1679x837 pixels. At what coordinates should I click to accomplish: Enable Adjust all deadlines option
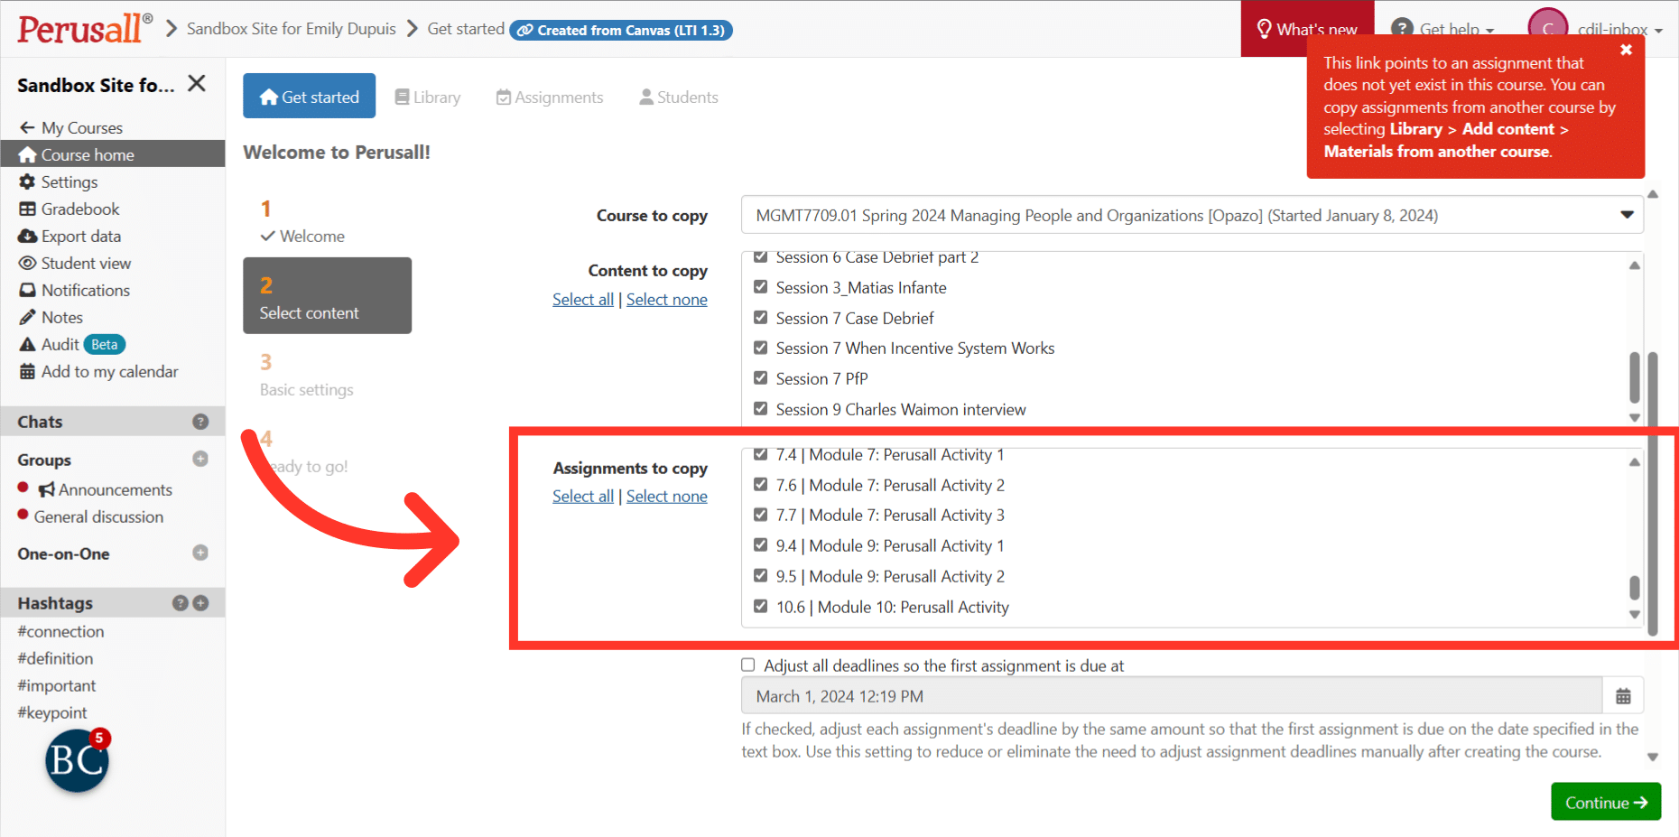(748, 665)
